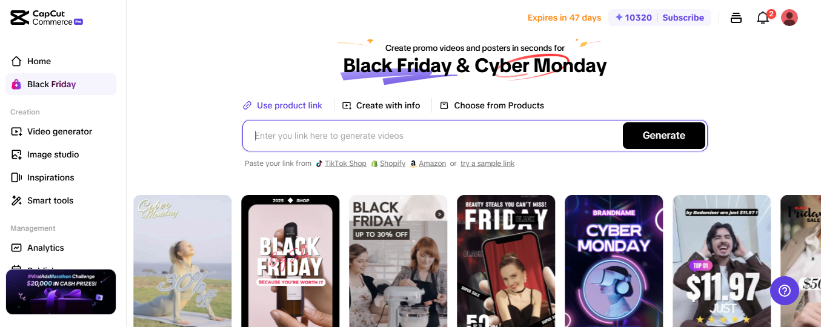The height and width of the screenshot is (327, 821).
Task: Open the Cyber Monday VR headset template
Action: (x=614, y=261)
